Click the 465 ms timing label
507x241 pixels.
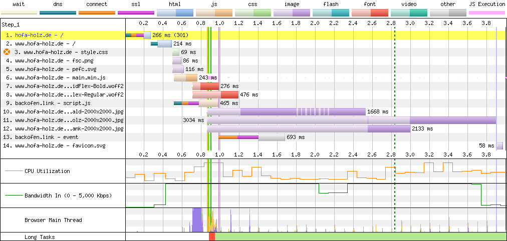point(229,103)
